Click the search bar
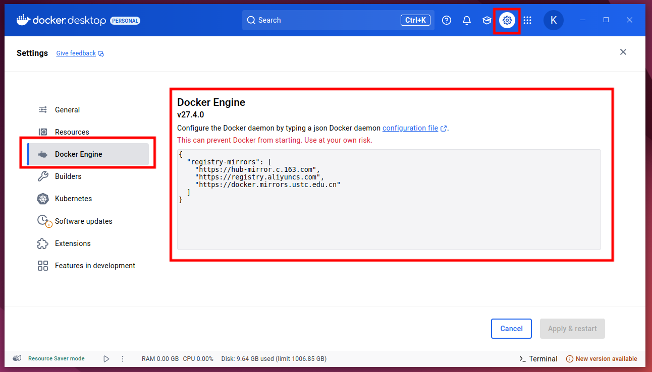 (328, 20)
